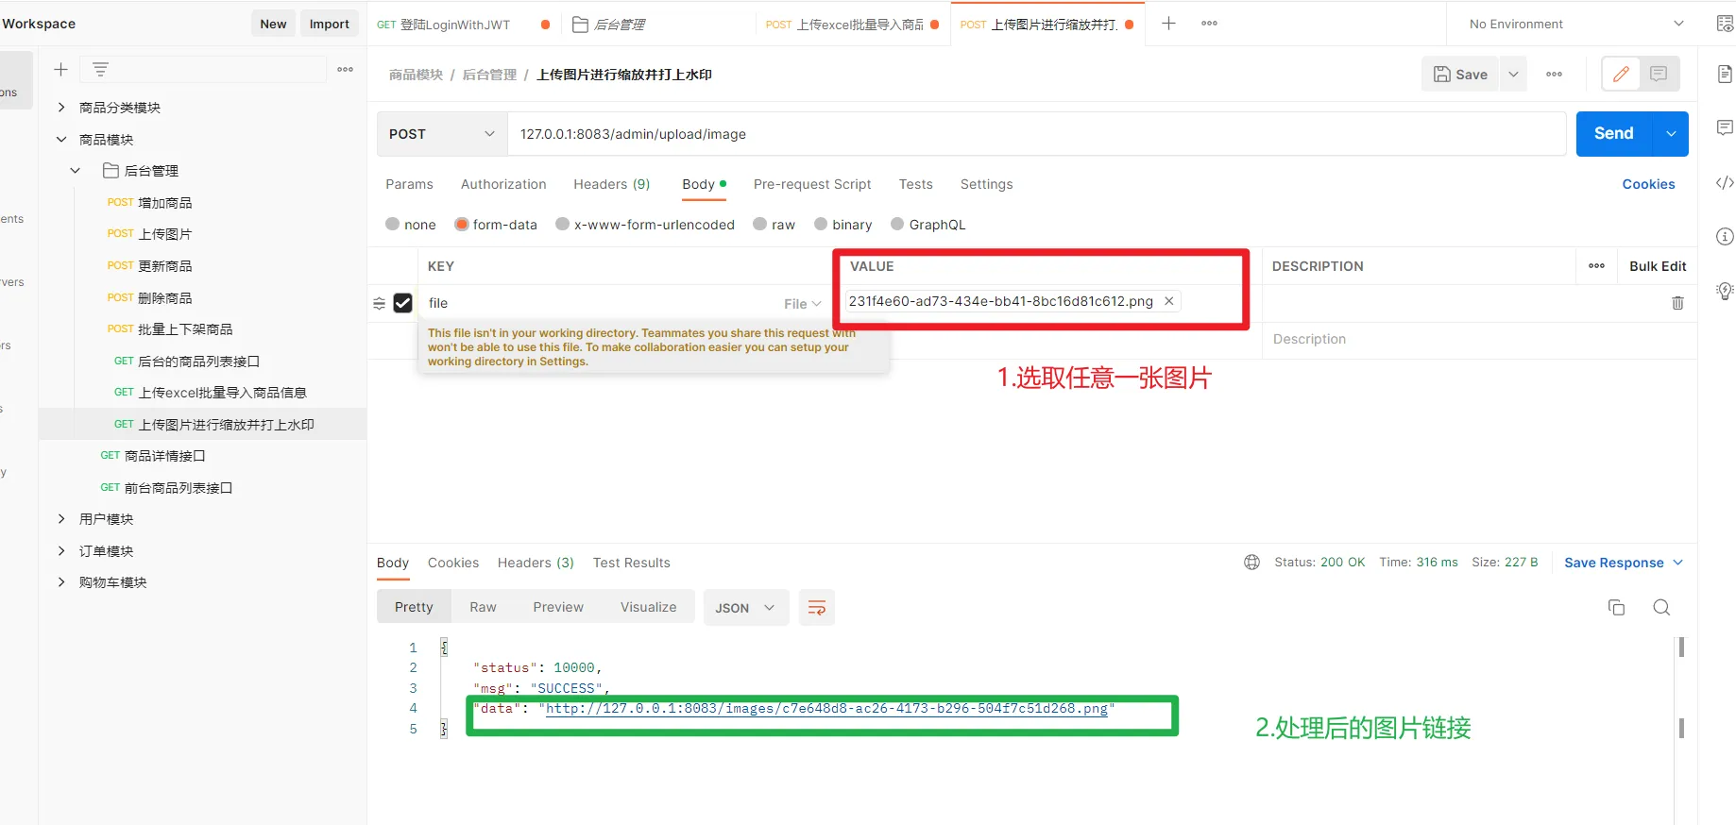The width and height of the screenshot is (1736, 825).
Task: Open the Send button dropdown arrow
Action: (x=1671, y=134)
